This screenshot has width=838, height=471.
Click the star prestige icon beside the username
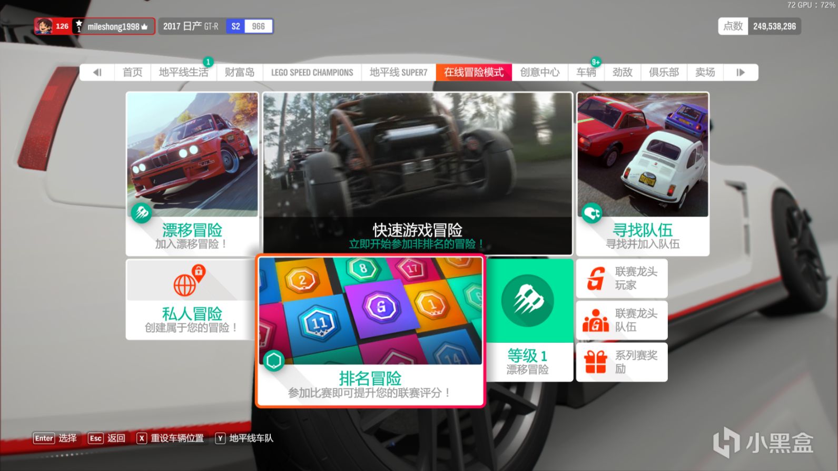[x=78, y=26]
